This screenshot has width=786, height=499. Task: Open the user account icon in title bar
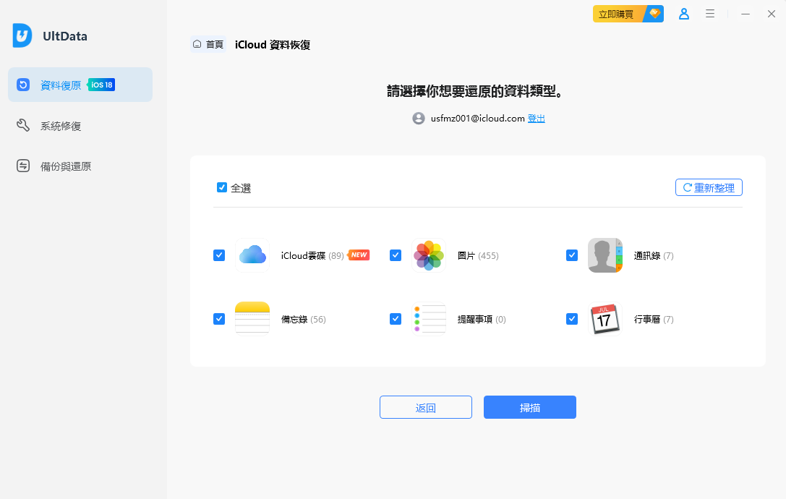pyautogui.click(x=684, y=13)
